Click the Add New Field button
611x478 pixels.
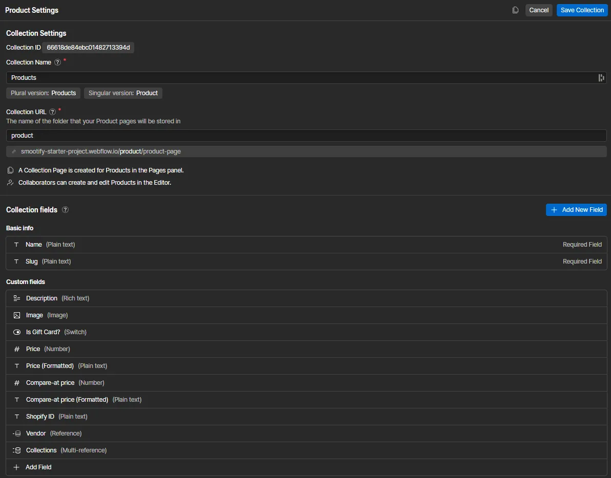click(x=576, y=210)
